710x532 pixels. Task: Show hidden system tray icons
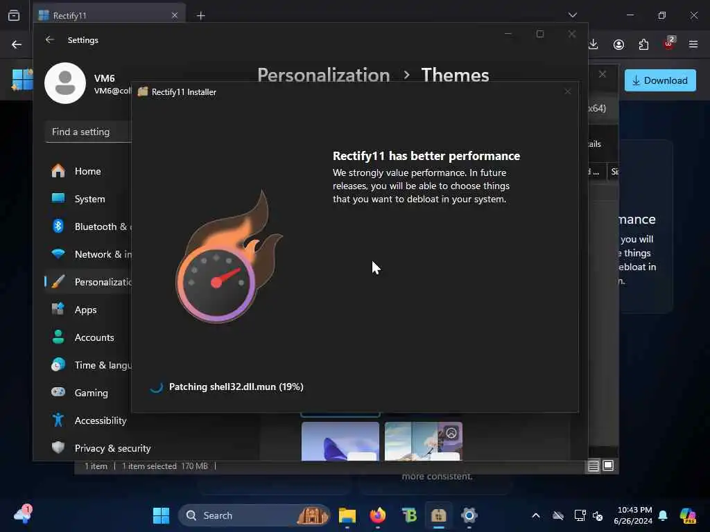coord(536,515)
